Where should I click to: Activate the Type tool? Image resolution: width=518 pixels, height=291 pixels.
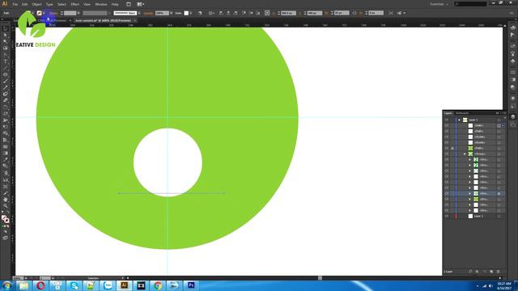[5, 61]
